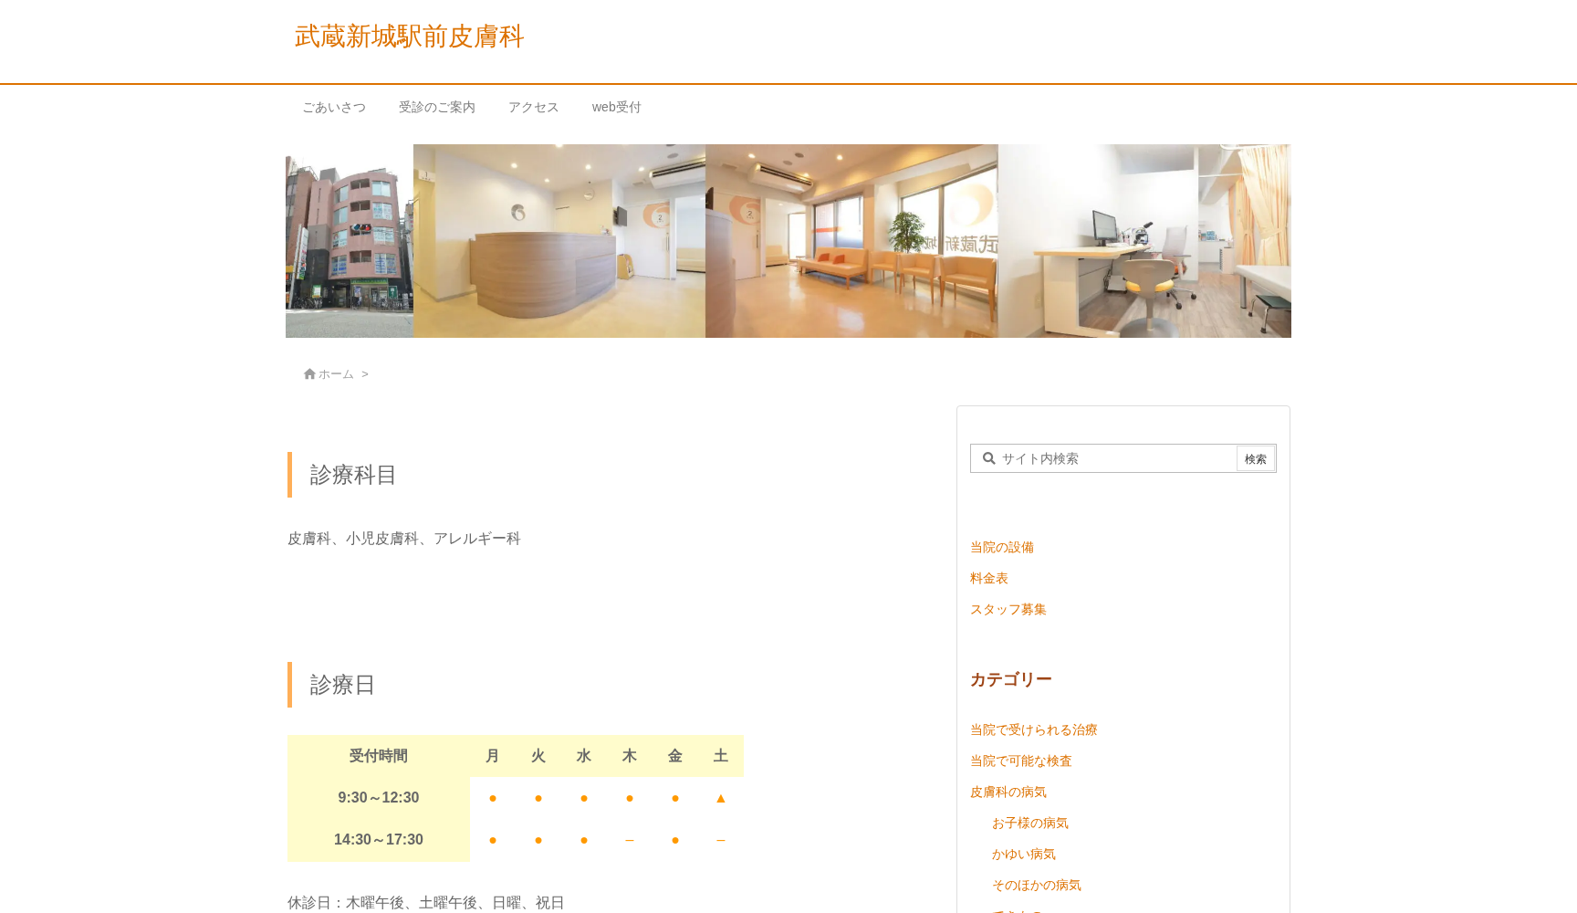Screen dimensions: 1577x913
Task: Click the magnifying glass search icon
Action: pyautogui.click(x=988, y=458)
